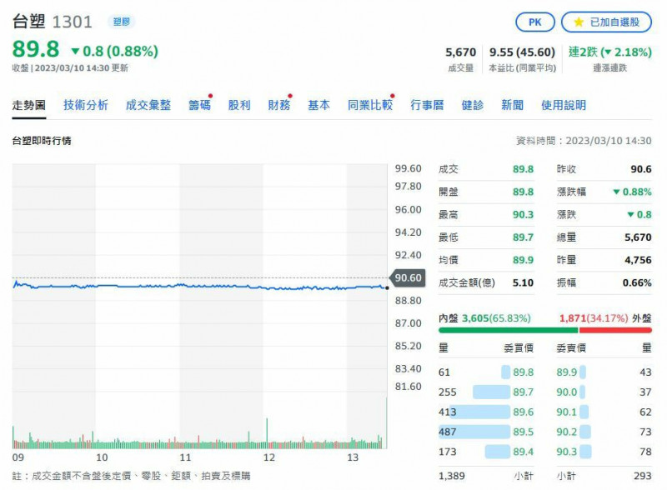Open the 使用說明 tab
This screenshot has height=490, width=667.
pos(564,105)
